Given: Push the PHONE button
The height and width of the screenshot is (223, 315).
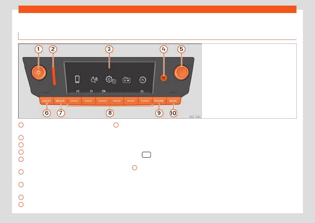Looking at the screenshot, I should click(x=159, y=101).
